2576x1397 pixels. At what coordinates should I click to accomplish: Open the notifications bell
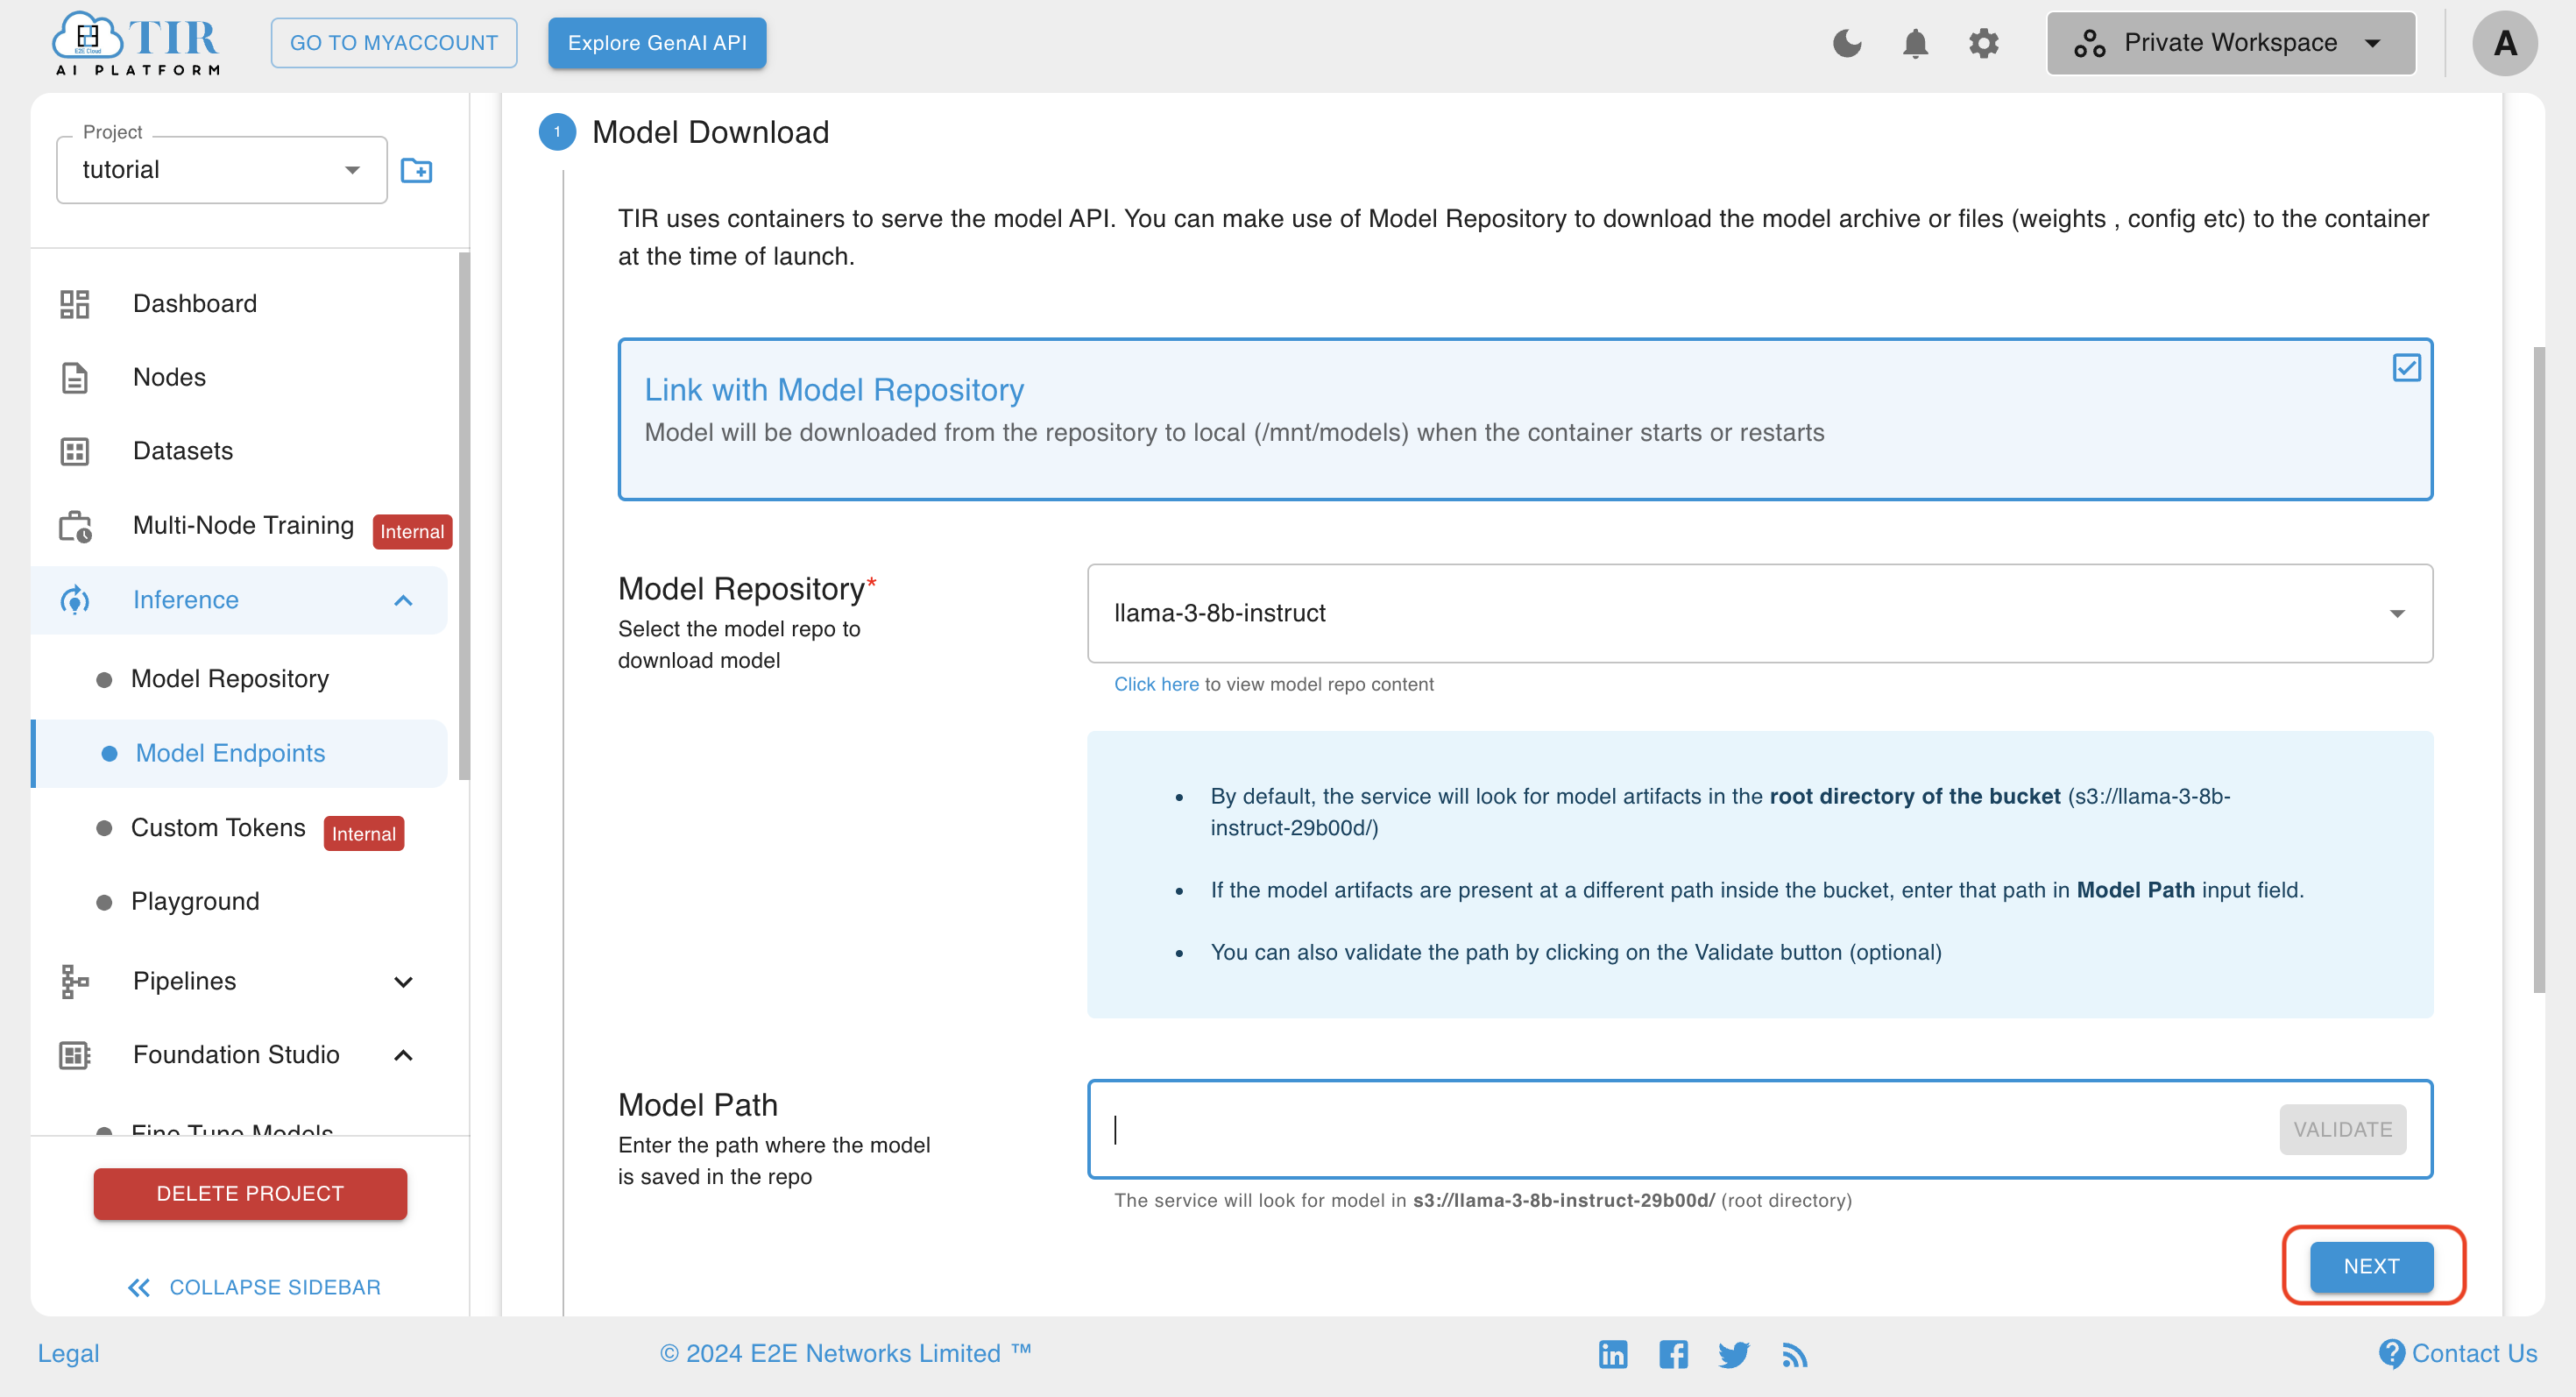1915,43
